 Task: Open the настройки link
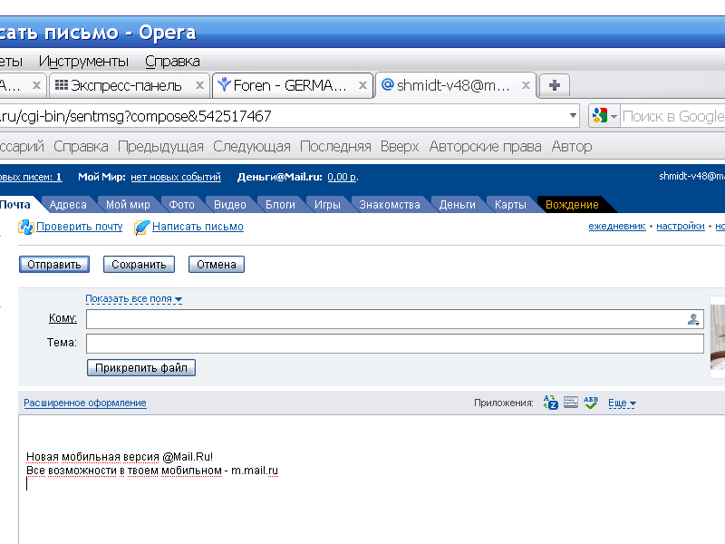[x=681, y=226]
